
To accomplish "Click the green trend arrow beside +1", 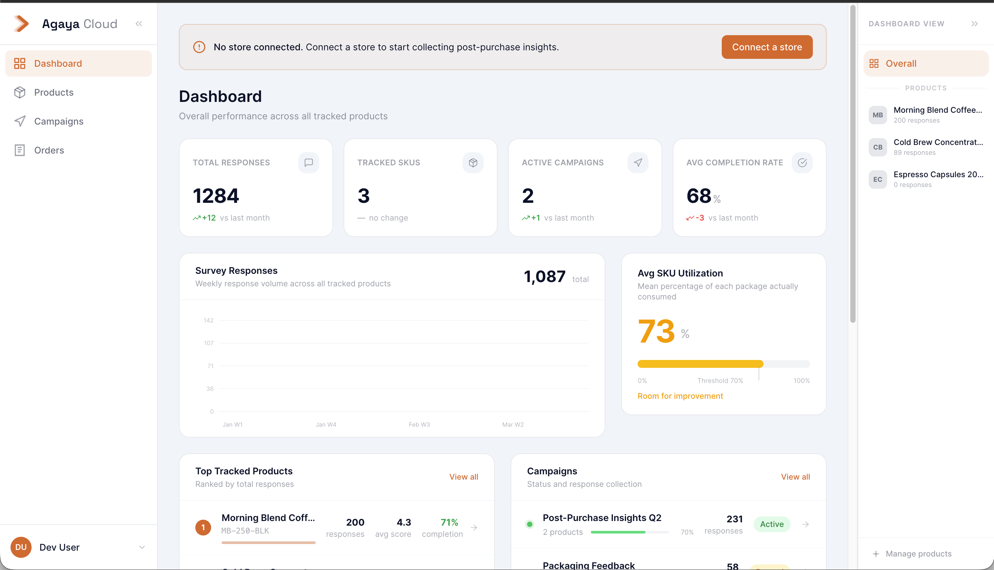I will (x=526, y=218).
